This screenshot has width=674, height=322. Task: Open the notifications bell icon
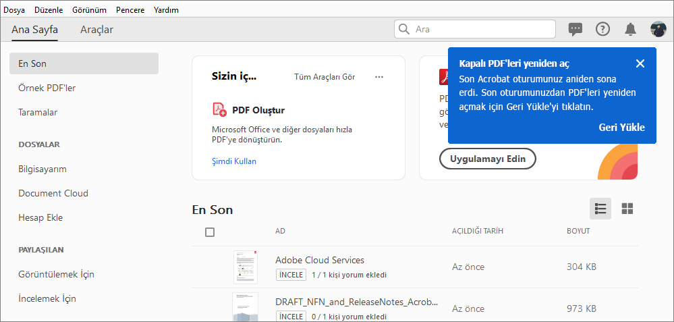(630, 29)
